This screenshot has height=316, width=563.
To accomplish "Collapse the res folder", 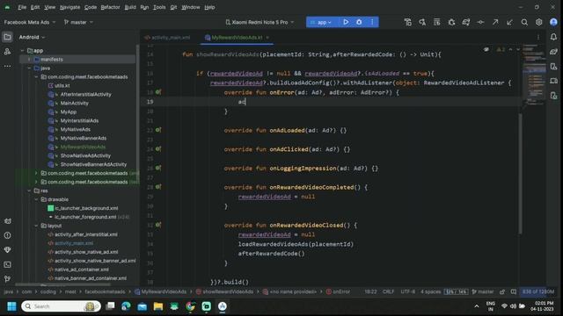I will tap(29, 190).
